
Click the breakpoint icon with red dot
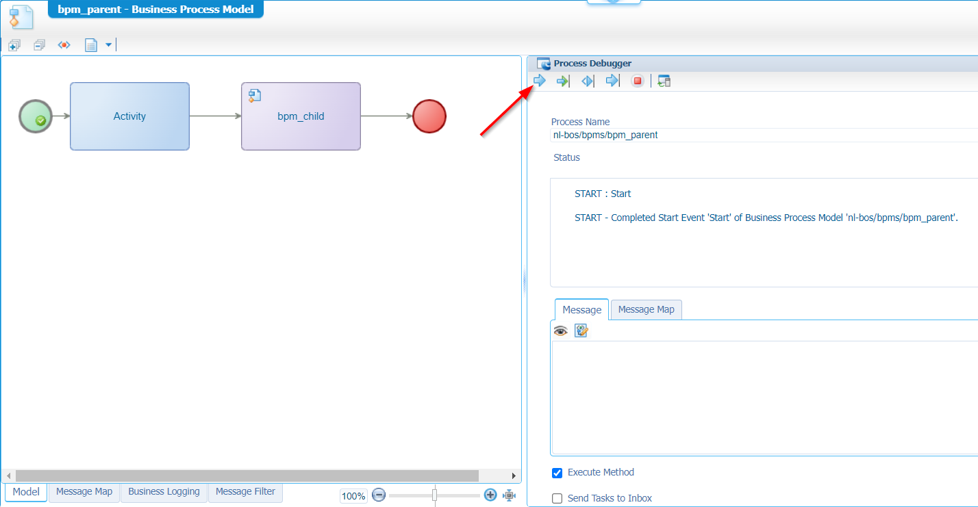(x=64, y=45)
